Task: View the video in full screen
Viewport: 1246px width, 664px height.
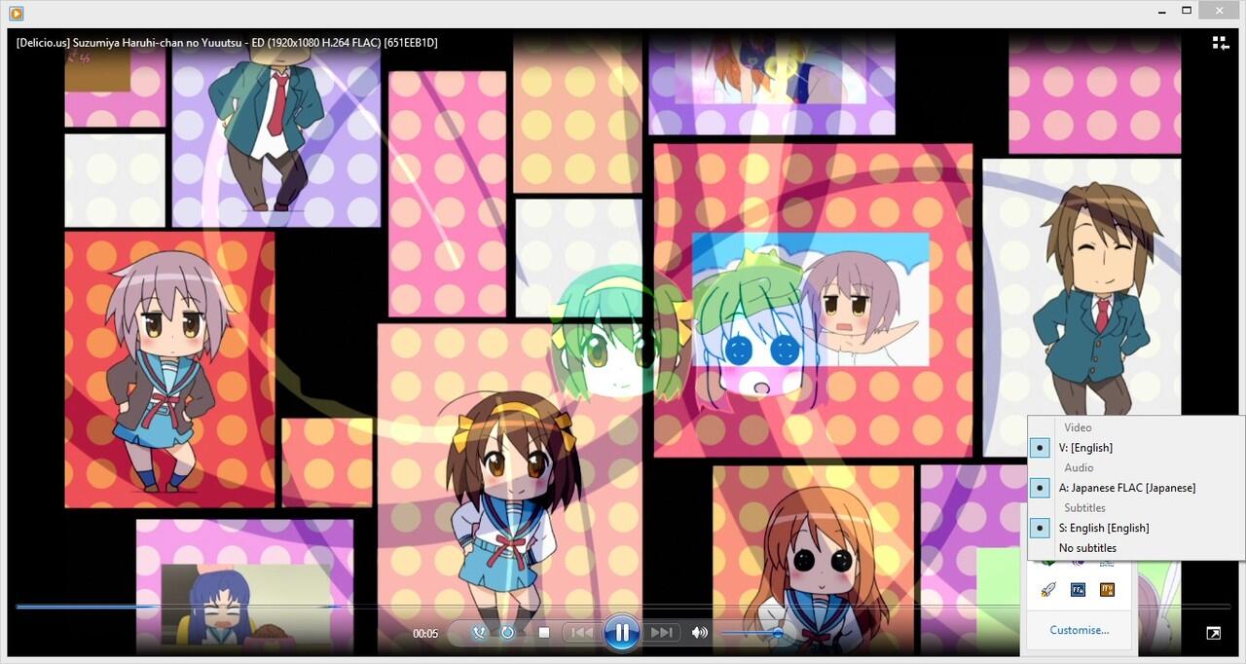Action: (1213, 633)
